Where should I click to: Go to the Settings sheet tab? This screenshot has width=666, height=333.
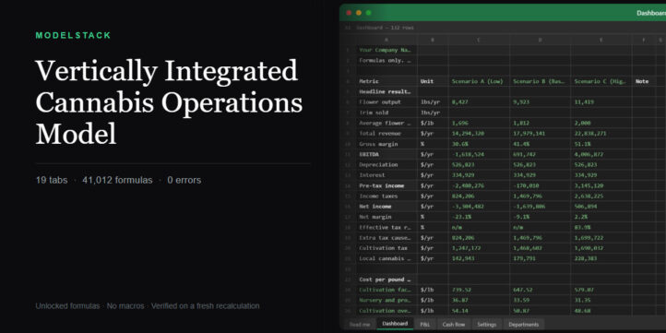click(487, 325)
